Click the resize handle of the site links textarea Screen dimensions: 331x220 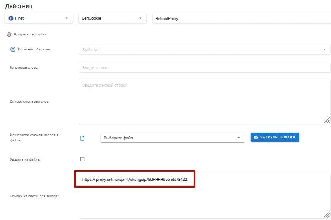pos(326,214)
